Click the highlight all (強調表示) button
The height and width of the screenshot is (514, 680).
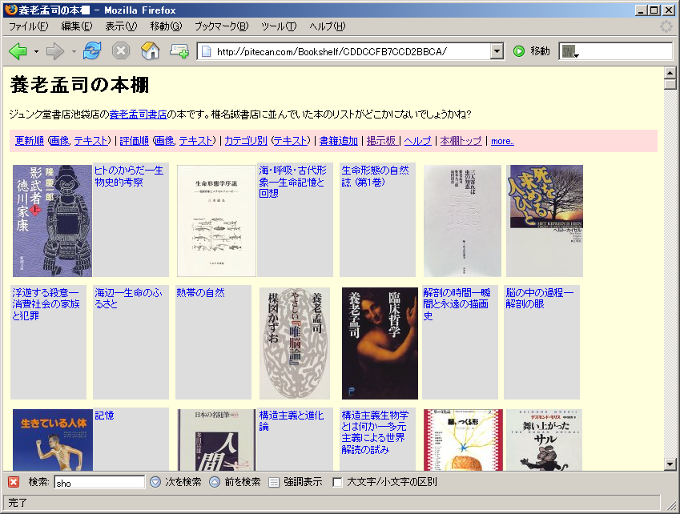pos(296,482)
